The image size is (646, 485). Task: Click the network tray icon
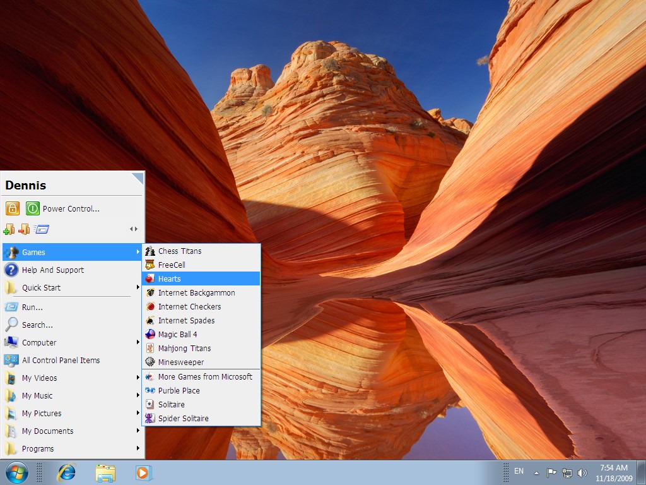point(567,472)
